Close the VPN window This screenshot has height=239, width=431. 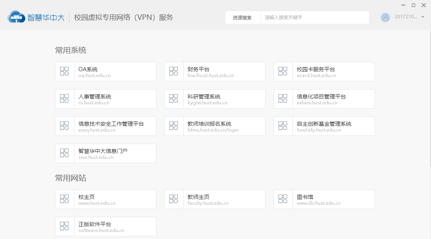click(424, 5)
